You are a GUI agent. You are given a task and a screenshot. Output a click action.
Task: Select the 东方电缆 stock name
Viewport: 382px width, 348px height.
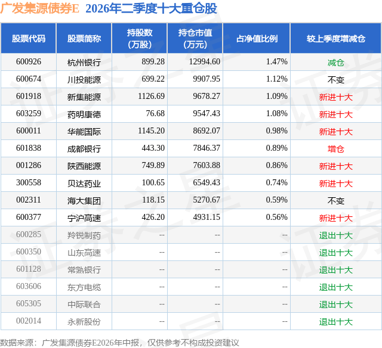coord(84,287)
